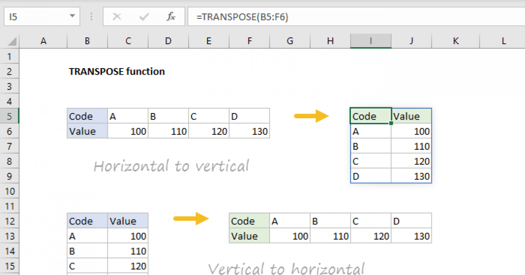Click the Value header cell at J5

pyautogui.click(x=411, y=116)
